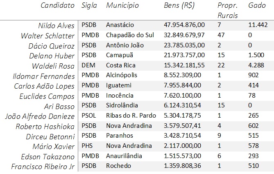The height and width of the screenshot is (174, 274).
Task: Click the Sigla column header
Action: (x=89, y=6)
